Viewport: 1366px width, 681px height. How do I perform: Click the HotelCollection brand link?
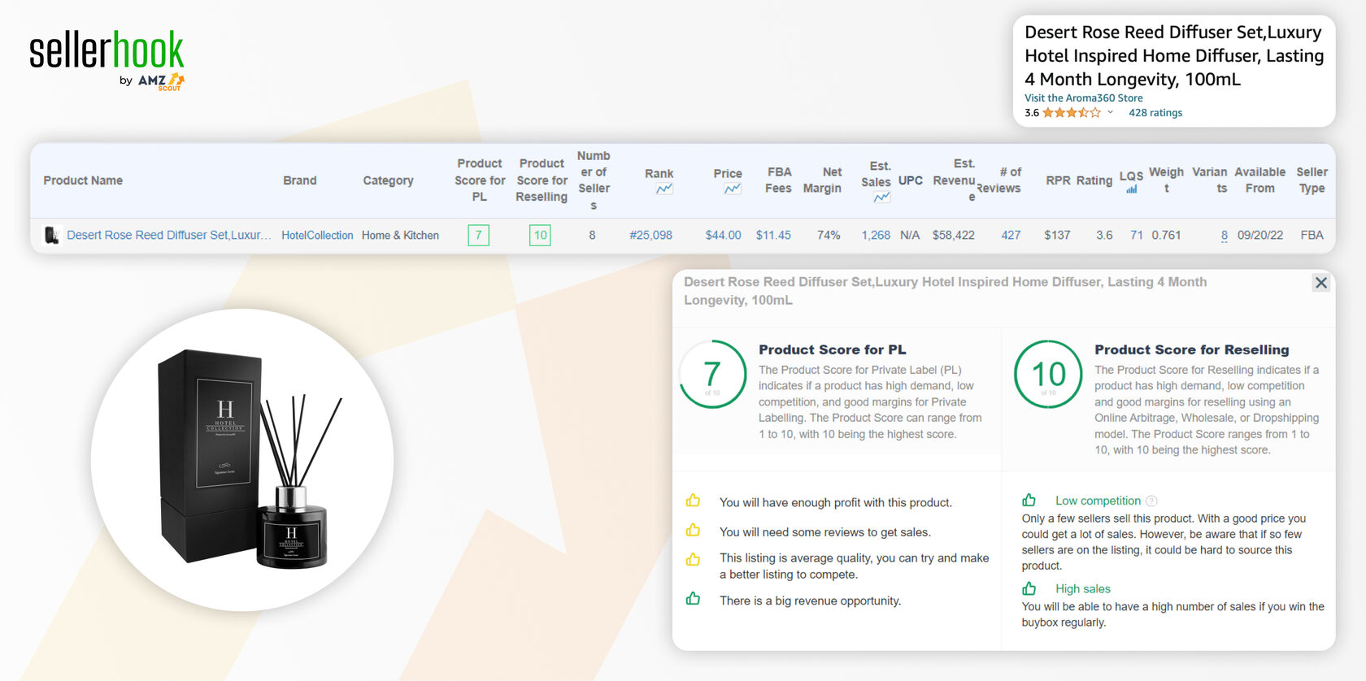click(x=317, y=235)
